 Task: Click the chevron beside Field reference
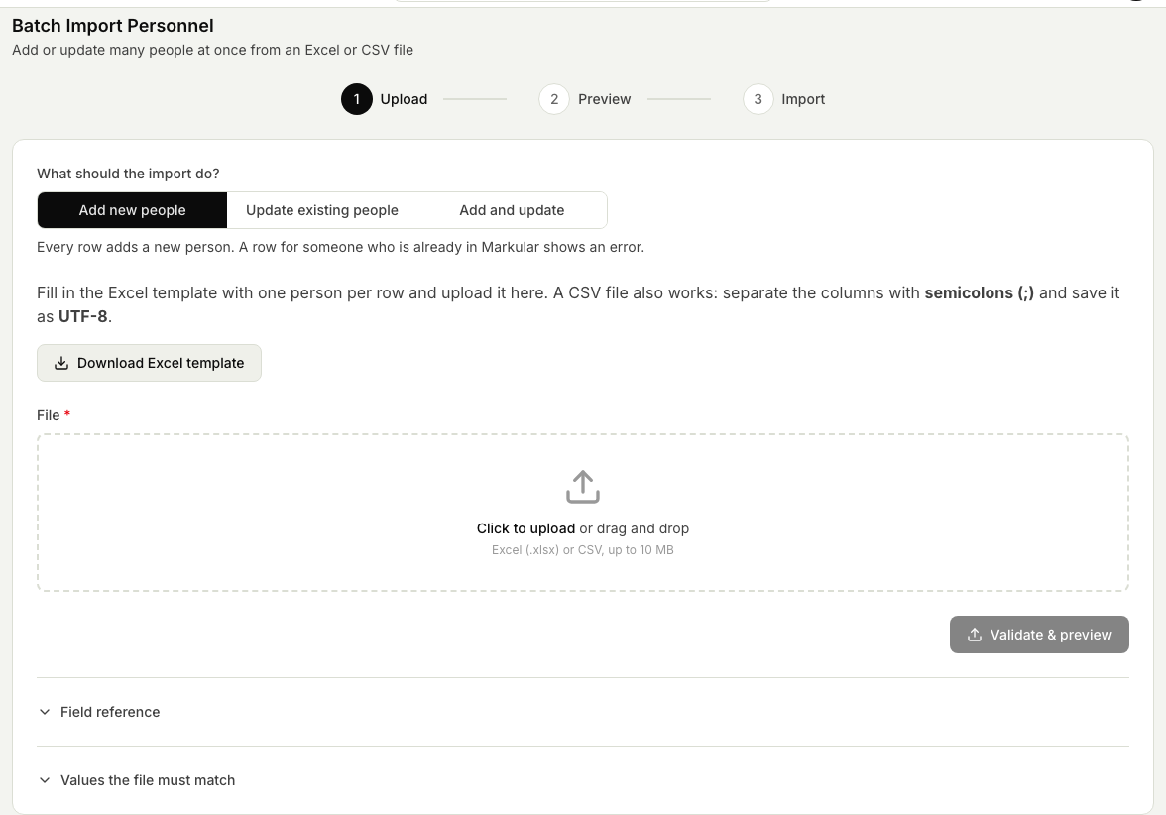45,712
